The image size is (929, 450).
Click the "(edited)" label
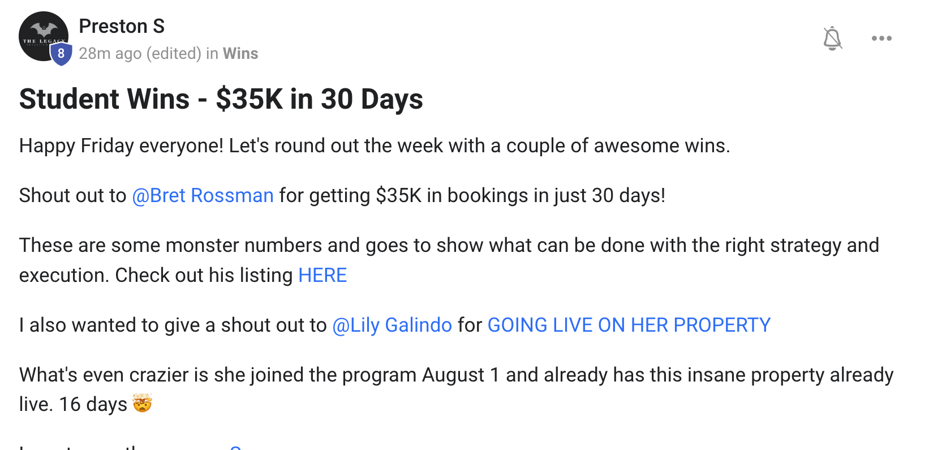point(174,53)
